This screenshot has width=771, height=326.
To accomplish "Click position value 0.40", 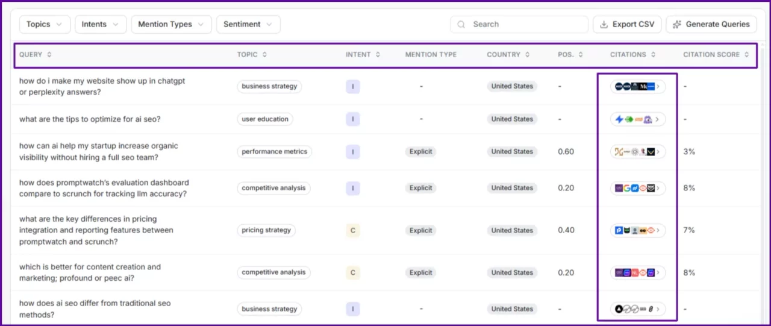I will coord(566,230).
